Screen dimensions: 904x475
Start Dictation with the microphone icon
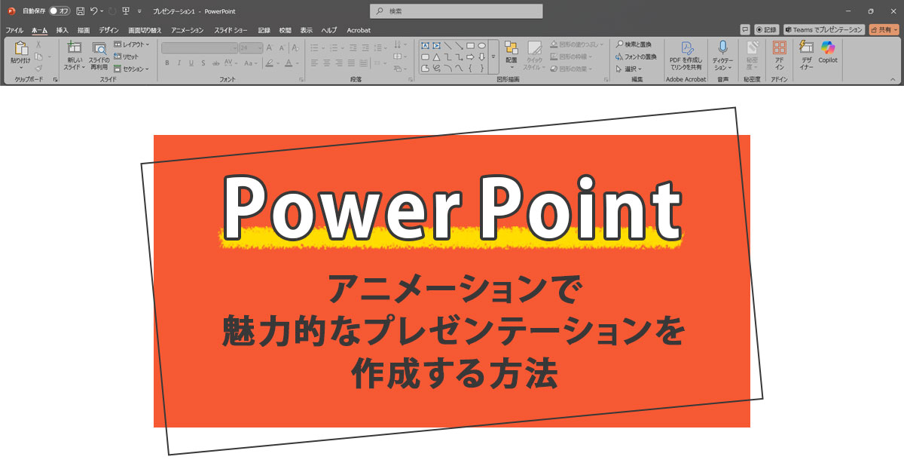722,48
